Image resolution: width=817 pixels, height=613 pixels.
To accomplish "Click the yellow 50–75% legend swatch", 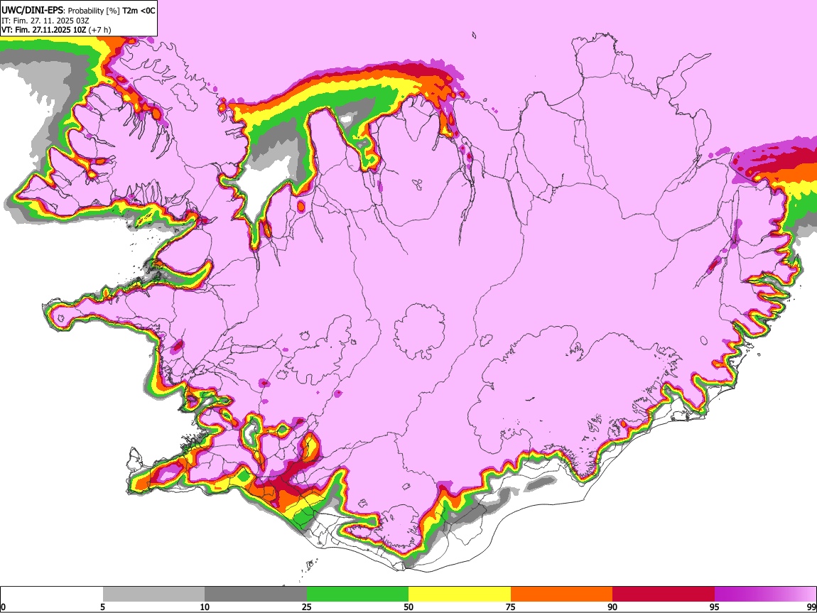I will (460, 595).
